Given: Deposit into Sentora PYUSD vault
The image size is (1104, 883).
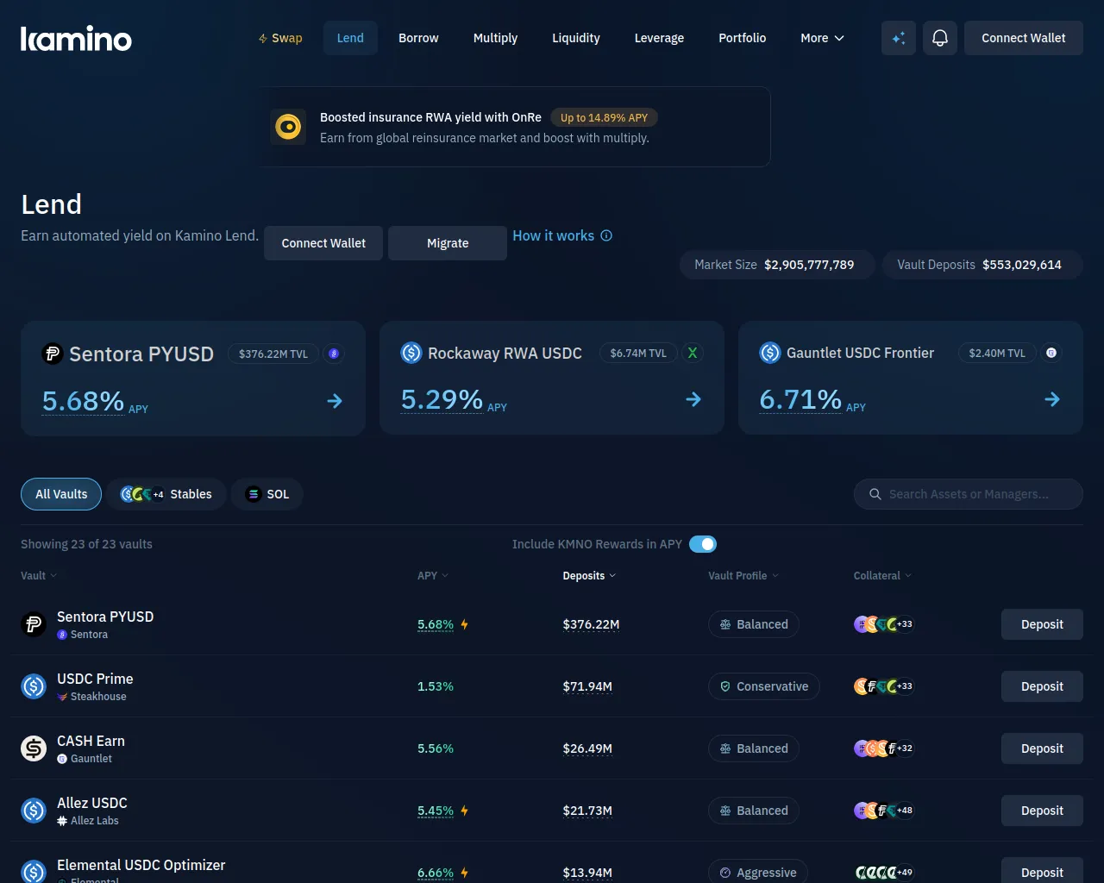Looking at the screenshot, I should coord(1042,624).
